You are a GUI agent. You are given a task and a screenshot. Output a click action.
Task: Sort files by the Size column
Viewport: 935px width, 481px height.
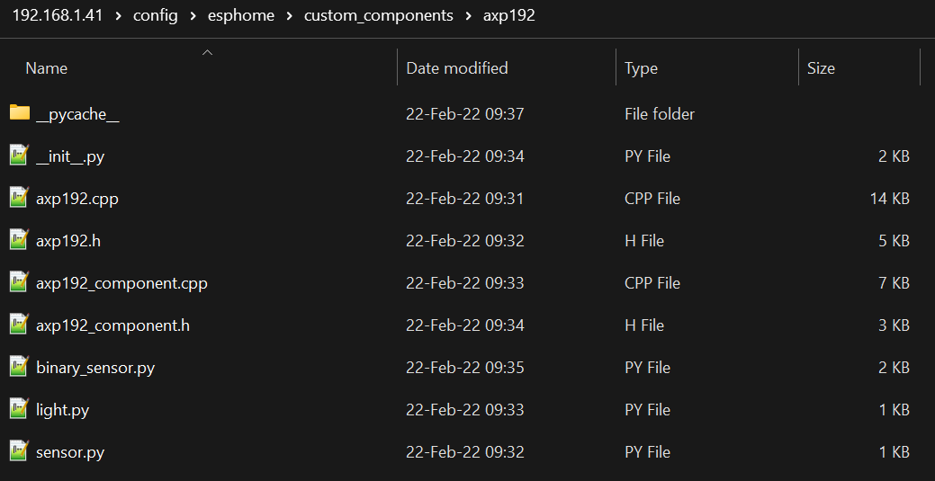(821, 68)
